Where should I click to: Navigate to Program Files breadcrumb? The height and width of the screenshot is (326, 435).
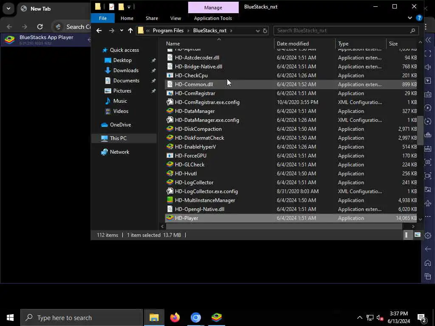pos(168,31)
